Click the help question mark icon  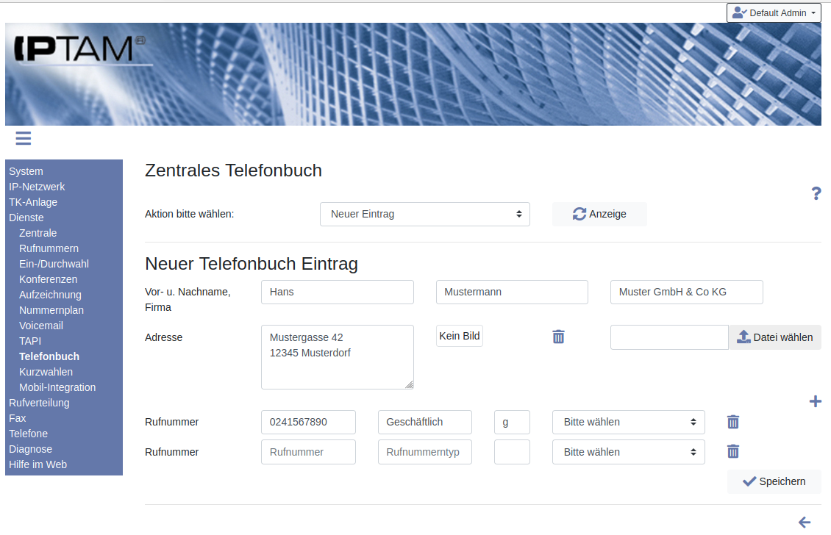coord(816,193)
